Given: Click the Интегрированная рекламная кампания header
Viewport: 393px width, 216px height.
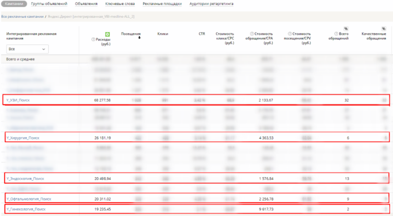Looking at the screenshot, I should click(x=31, y=36).
